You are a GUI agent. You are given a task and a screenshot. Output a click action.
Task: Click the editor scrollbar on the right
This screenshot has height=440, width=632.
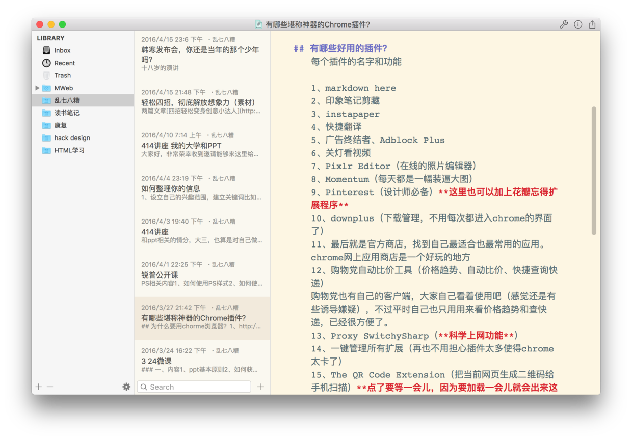[594, 168]
